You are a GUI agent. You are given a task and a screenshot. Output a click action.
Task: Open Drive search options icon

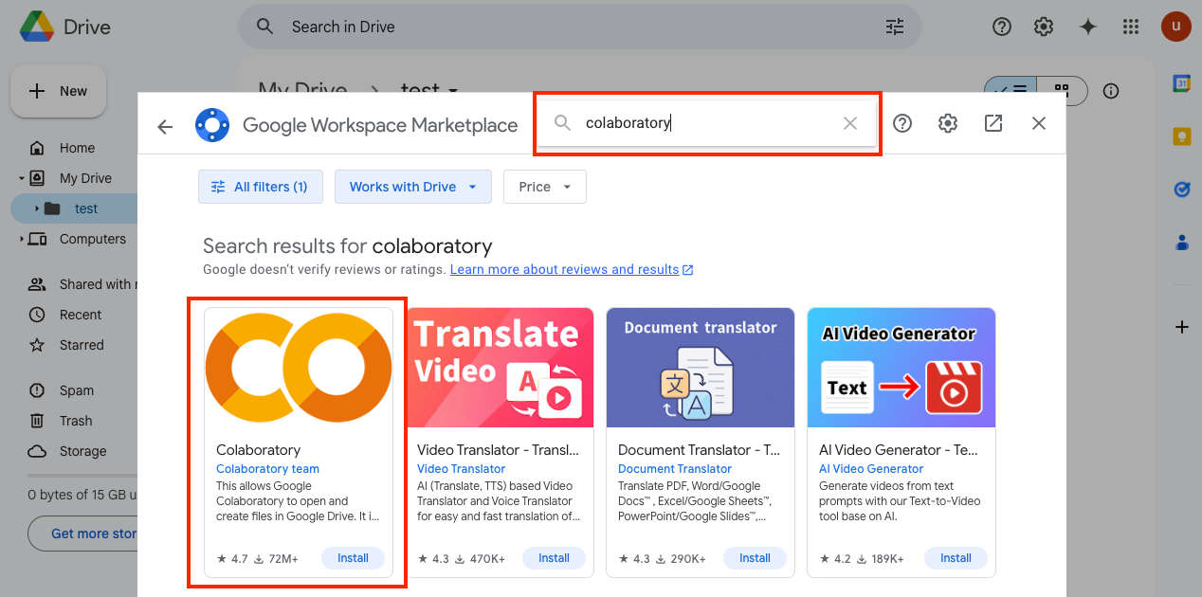895,27
